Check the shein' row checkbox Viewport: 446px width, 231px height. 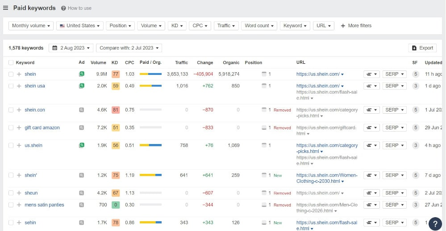pyautogui.click(x=11, y=175)
